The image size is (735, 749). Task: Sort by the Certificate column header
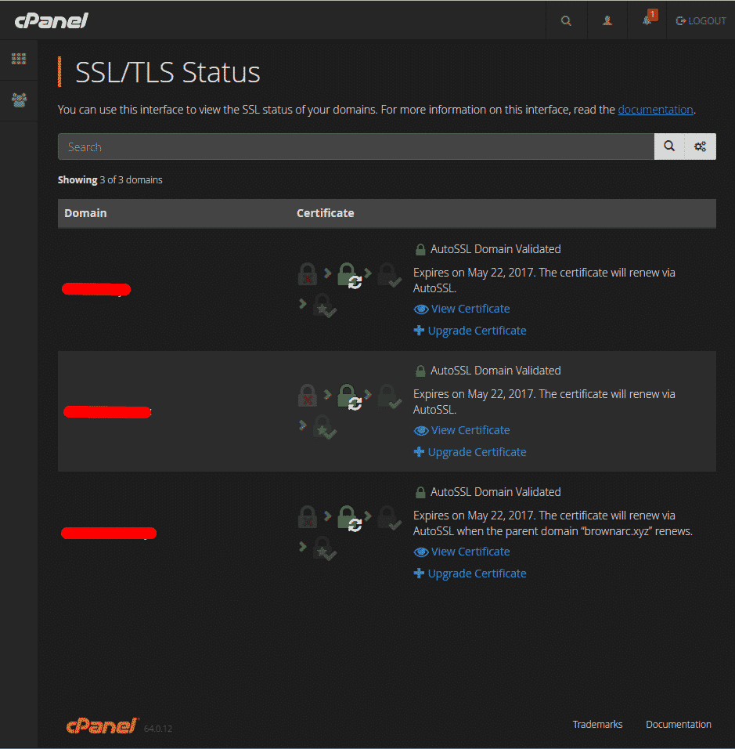325,213
